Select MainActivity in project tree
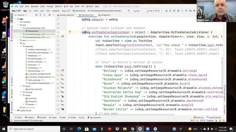236x132 pixels. (33, 31)
